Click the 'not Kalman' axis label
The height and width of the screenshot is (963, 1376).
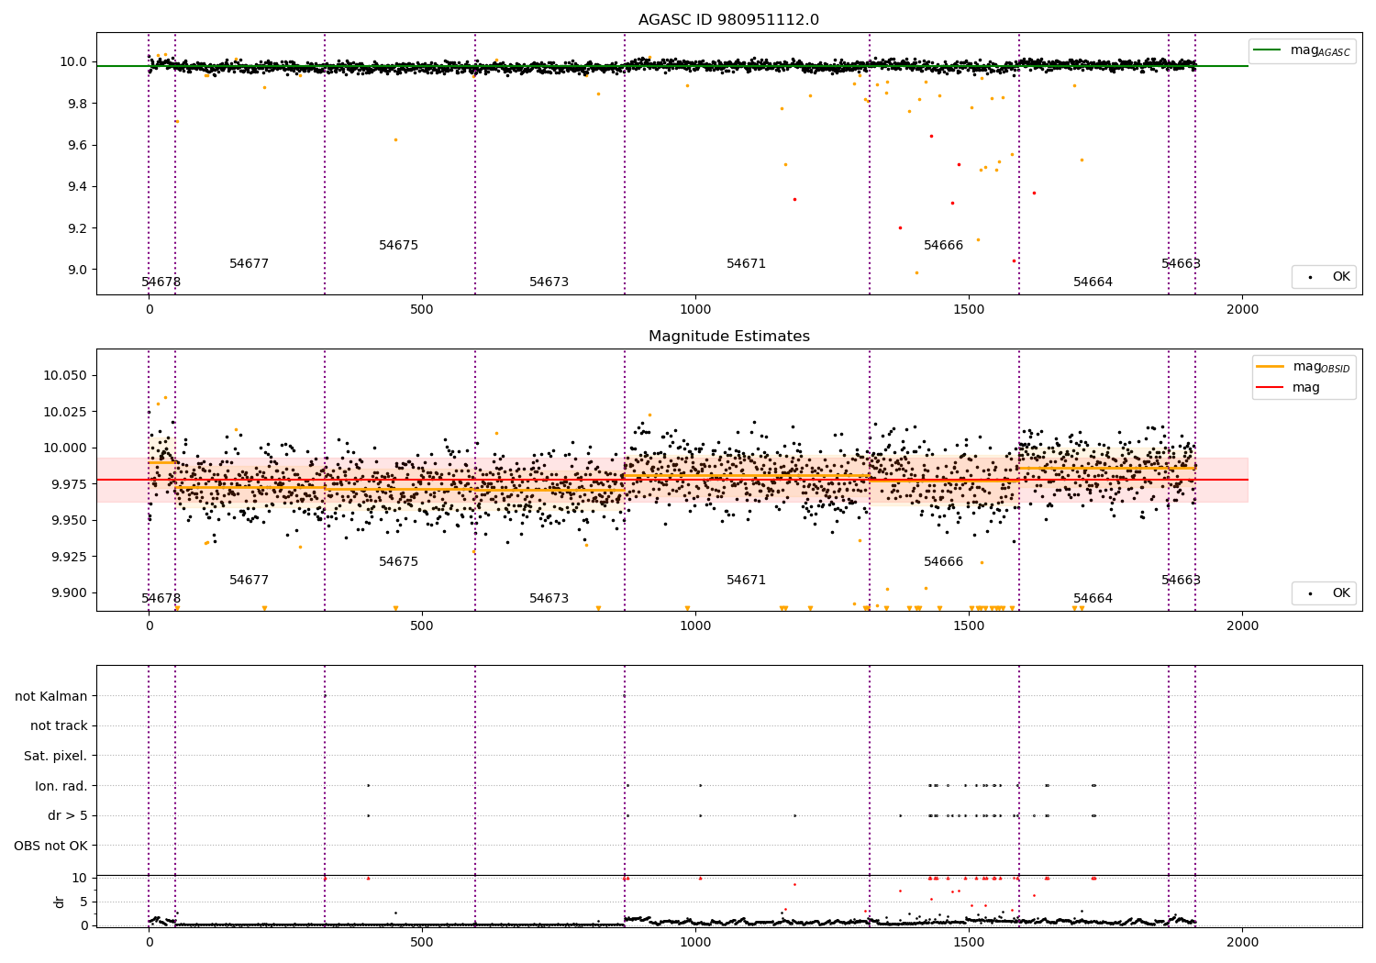click(x=51, y=696)
